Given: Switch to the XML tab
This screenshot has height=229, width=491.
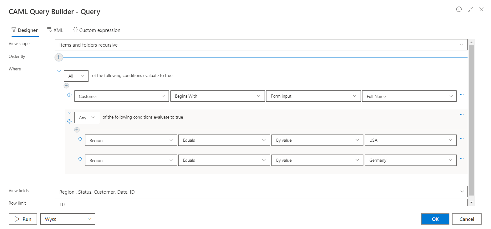Looking at the screenshot, I should point(55,30).
